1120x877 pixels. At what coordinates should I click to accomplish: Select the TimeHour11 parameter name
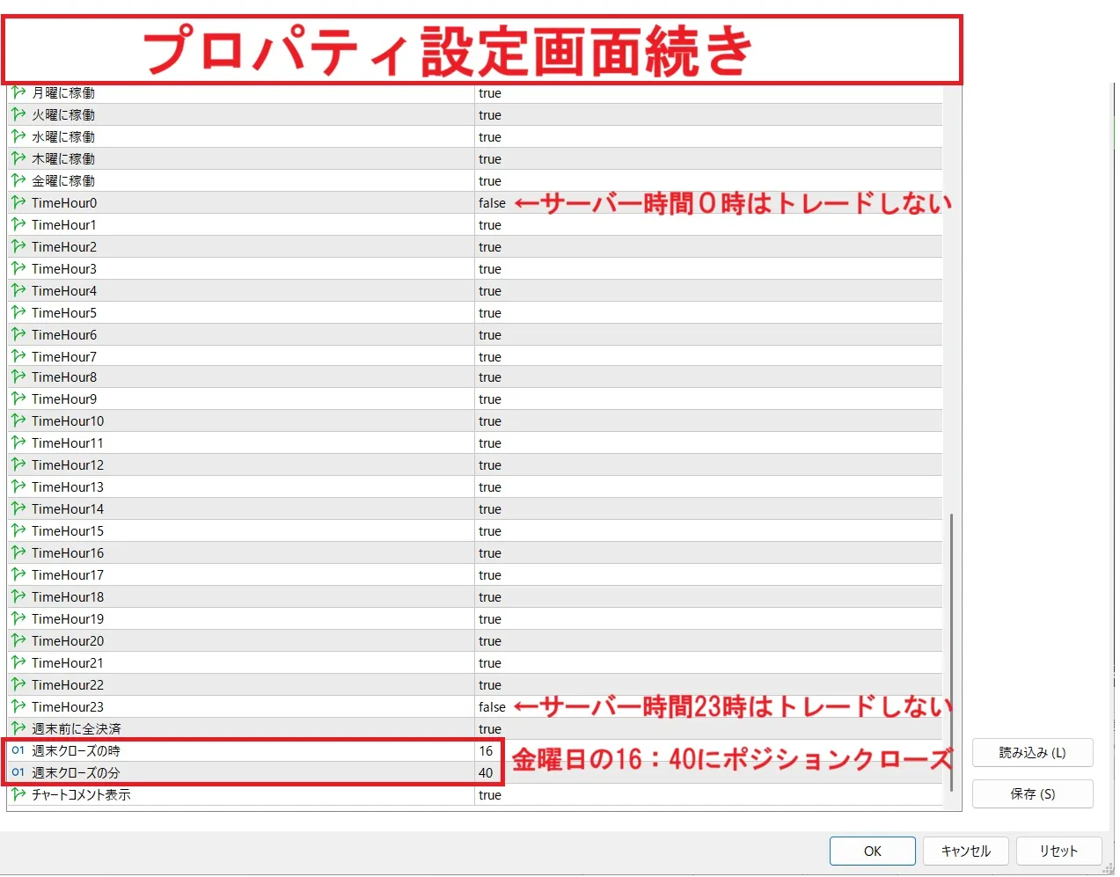tap(68, 443)
